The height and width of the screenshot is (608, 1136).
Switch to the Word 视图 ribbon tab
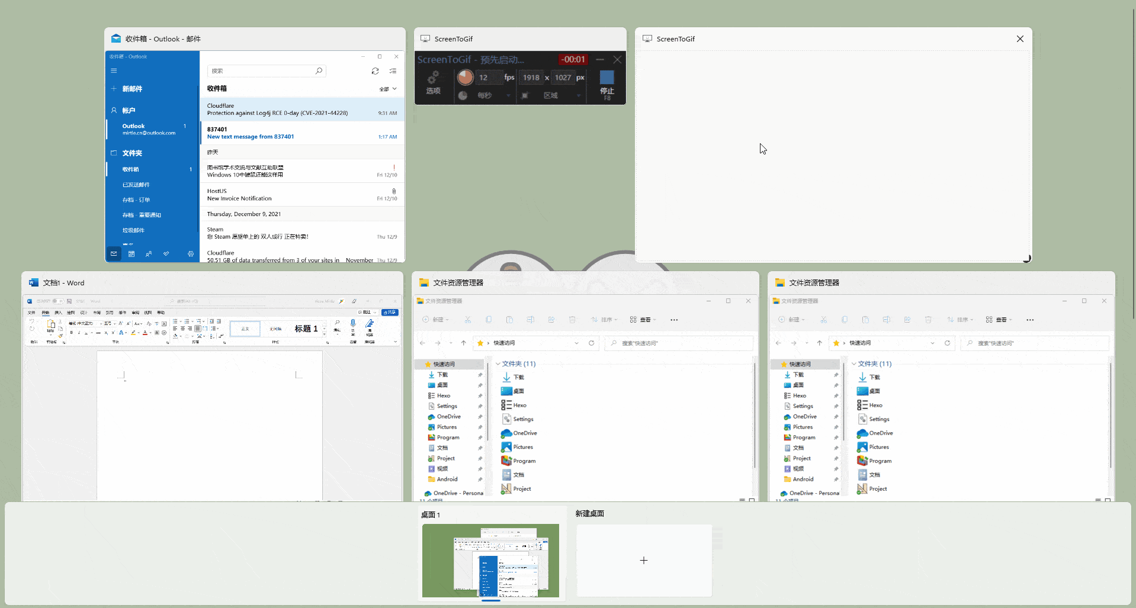click(147, 313)
